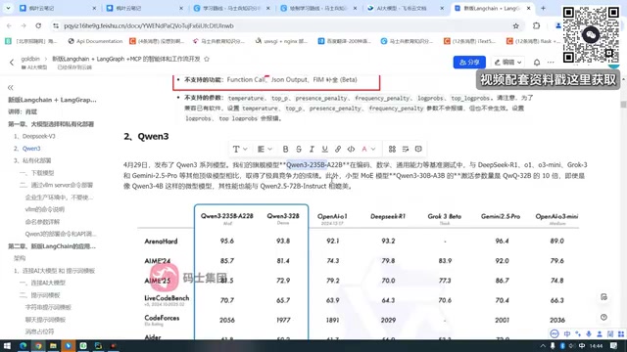Open the 编辑 edit mode dropdown
Screen dimensions: 627x352
[x=507, y=63]
